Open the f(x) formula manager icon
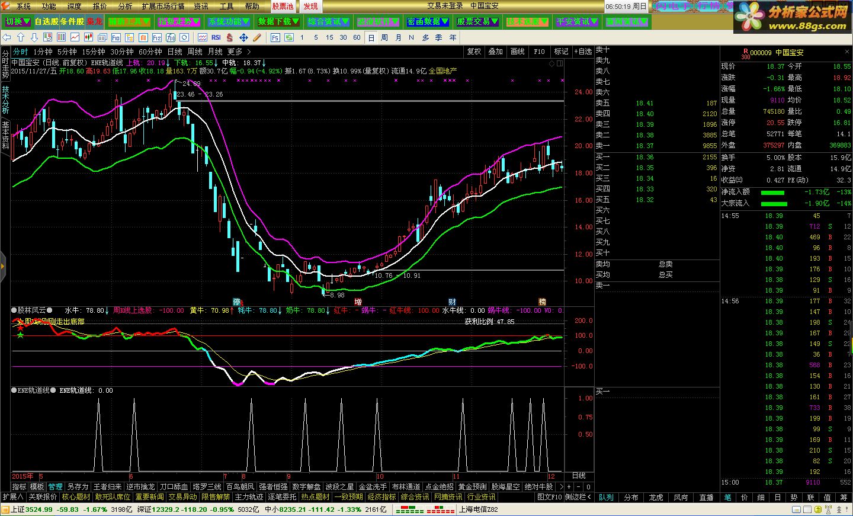The height and width of the screenshot is (516, 853). (x=171, y=37)
